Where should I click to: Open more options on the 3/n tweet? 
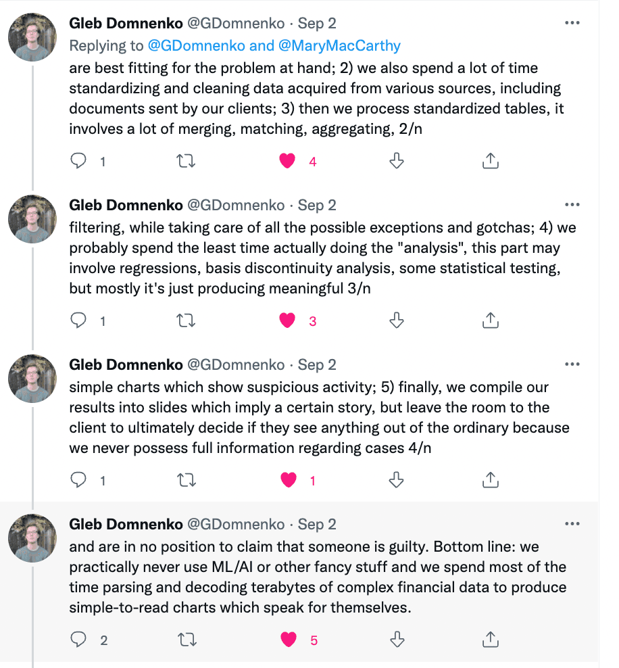(x=572, y=205)
